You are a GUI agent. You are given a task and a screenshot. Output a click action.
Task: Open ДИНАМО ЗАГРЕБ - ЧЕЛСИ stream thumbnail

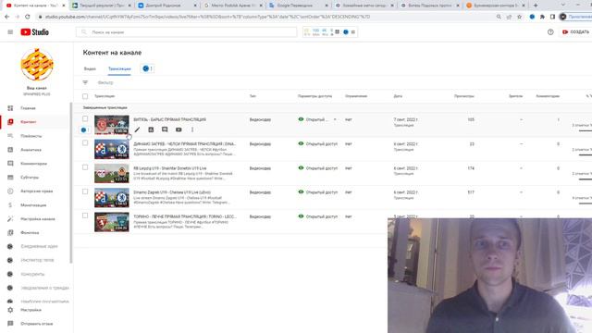pyautogui.click(x=112, y=149)
